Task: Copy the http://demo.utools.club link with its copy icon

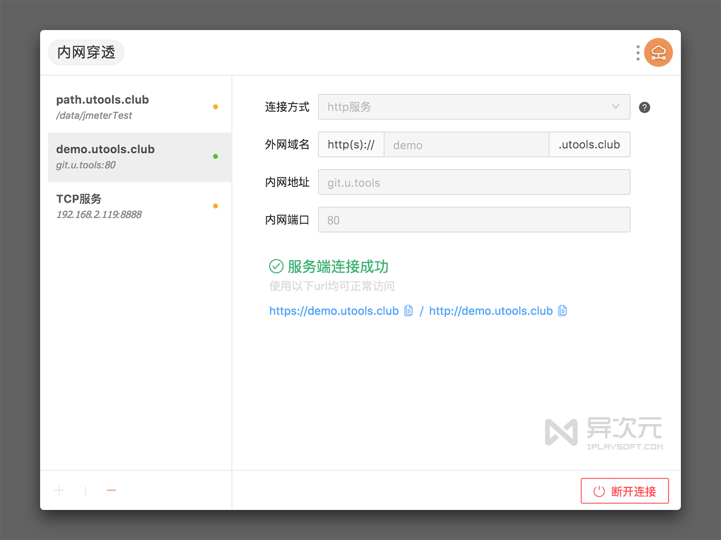Action: (562, 311)
